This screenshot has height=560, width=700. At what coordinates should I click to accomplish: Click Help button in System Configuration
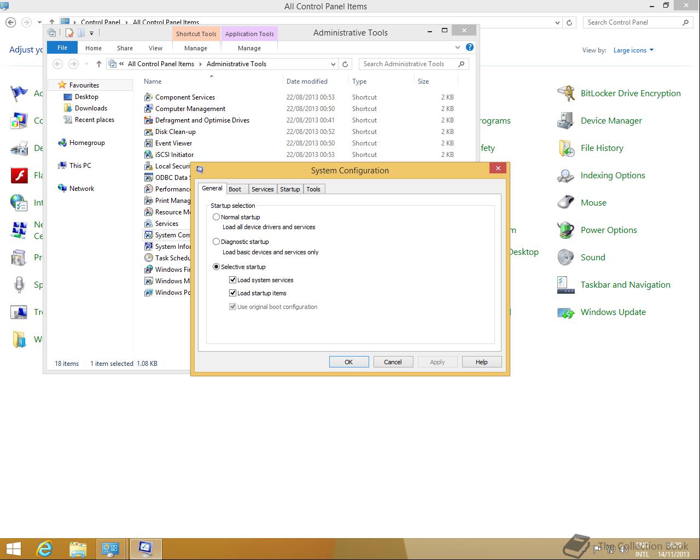482,362
